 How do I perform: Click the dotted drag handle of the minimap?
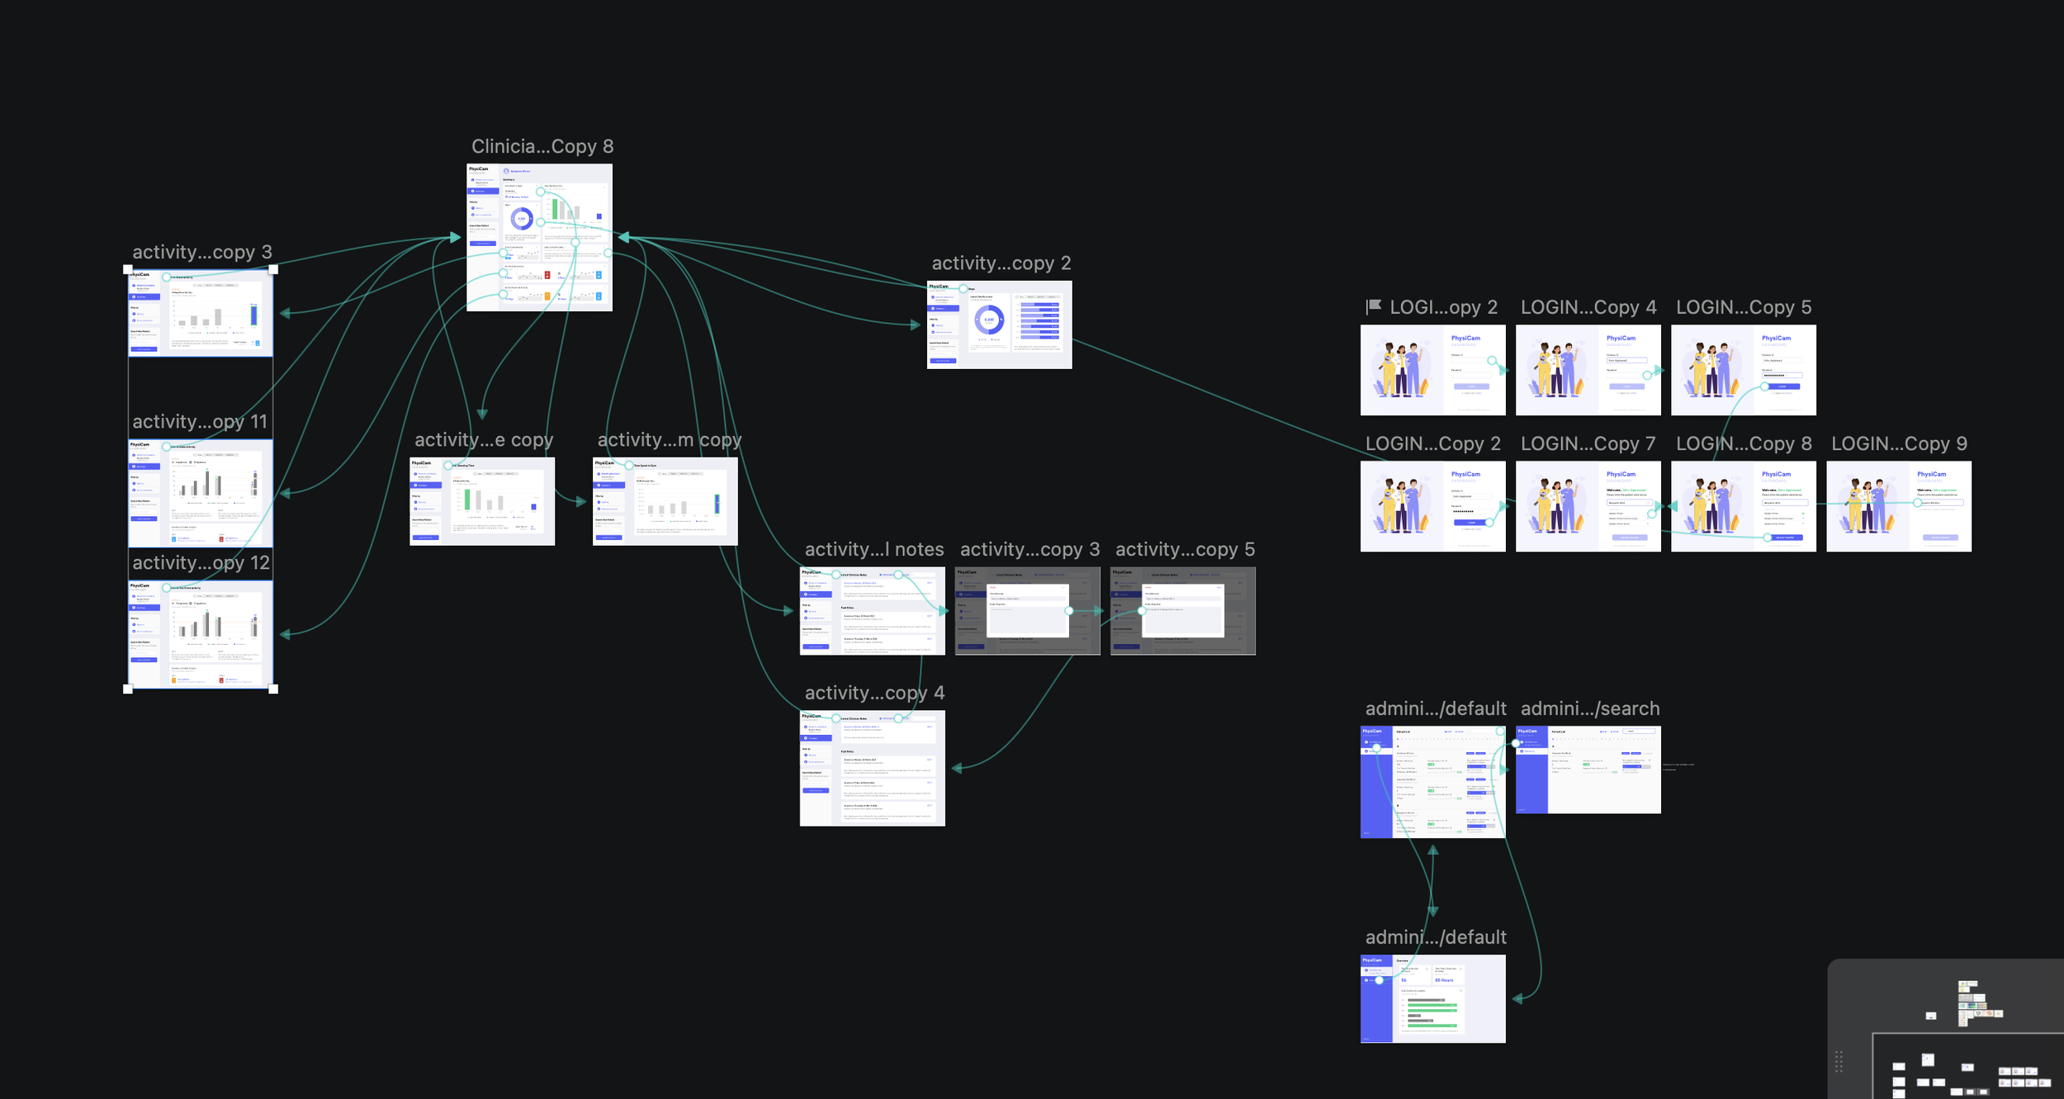tap(1839, 1062)
